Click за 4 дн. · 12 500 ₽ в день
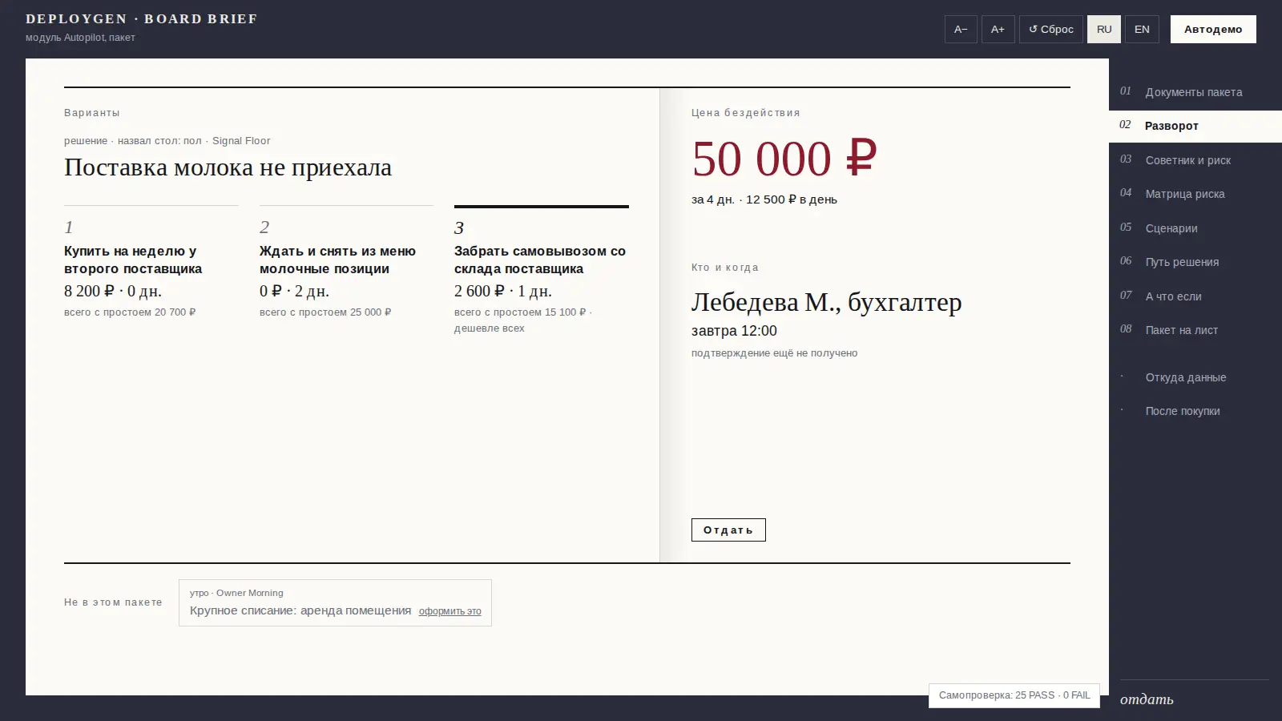 tap(764, 199)
